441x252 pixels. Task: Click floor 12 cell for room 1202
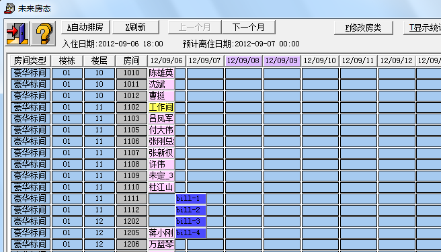[x=99, y=221]
